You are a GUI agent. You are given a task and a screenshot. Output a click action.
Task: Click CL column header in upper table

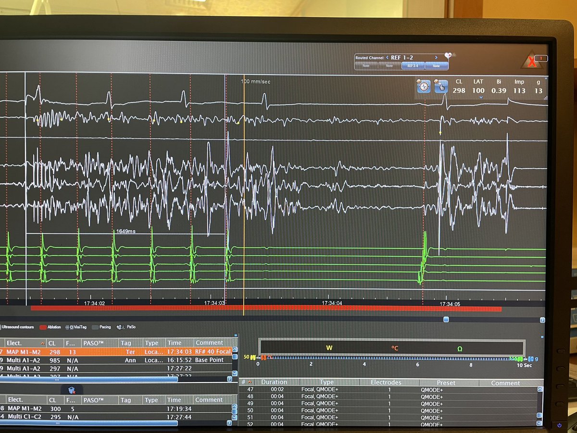click(55, 343)
